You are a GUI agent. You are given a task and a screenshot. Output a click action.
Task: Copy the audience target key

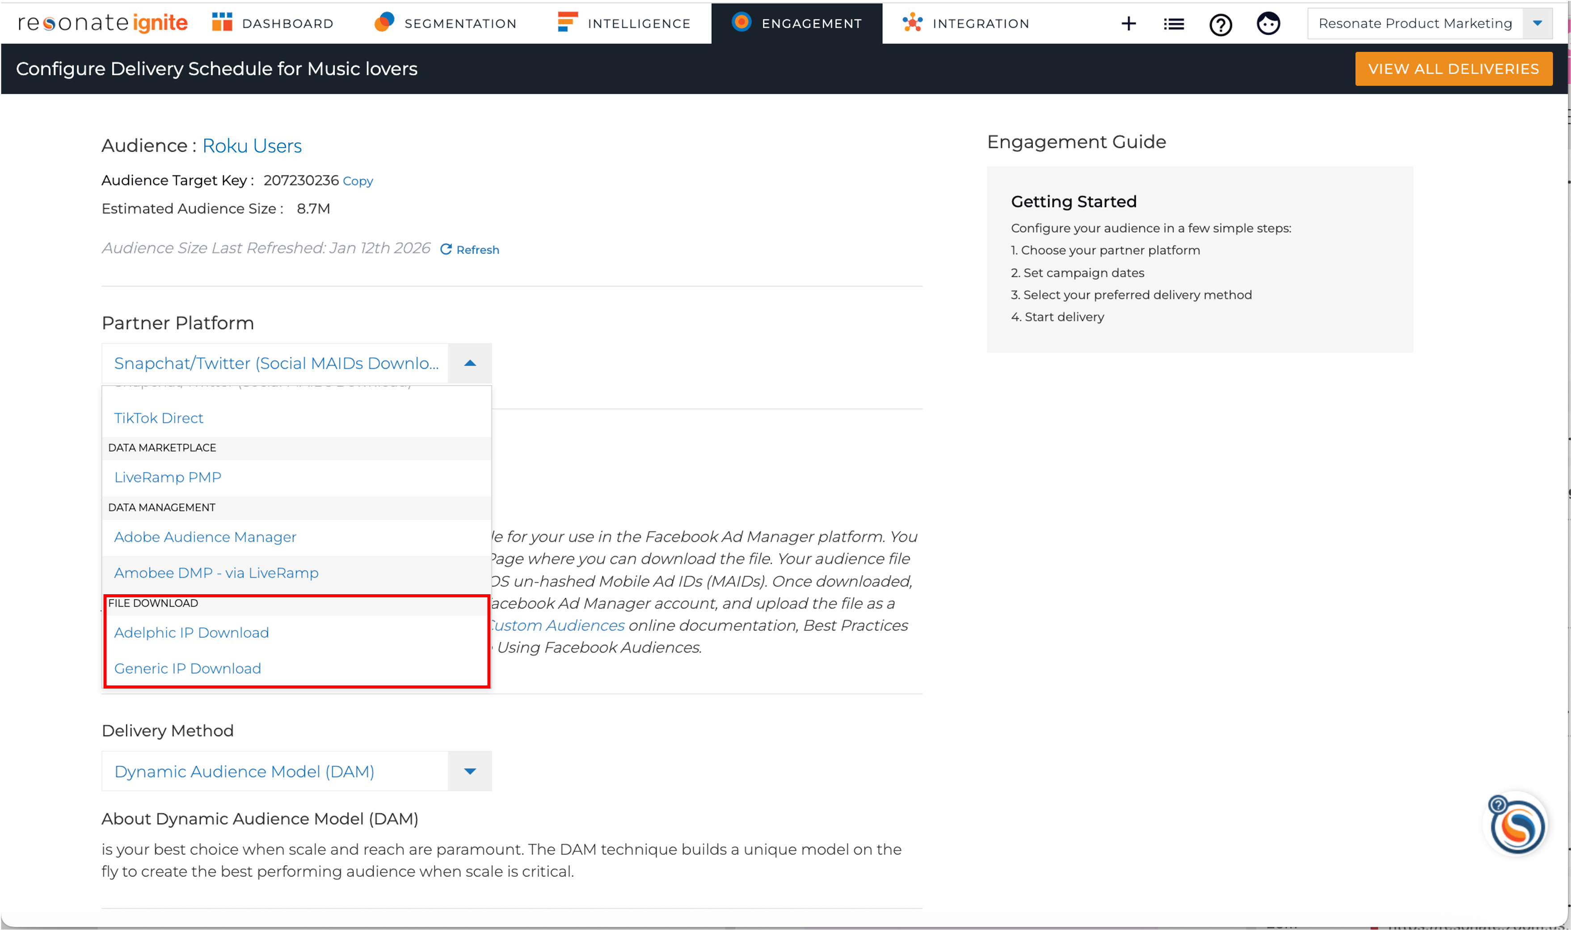(358, 181)
